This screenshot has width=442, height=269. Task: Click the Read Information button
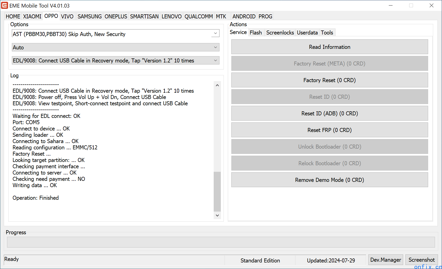(x=329, y=47)
